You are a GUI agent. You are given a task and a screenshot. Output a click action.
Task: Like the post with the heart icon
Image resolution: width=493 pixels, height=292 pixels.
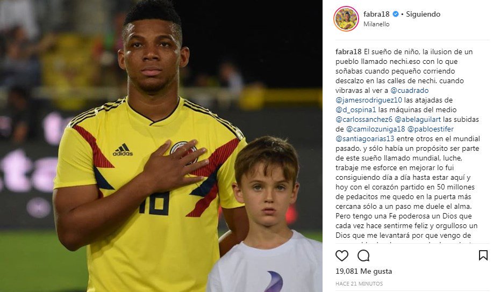pyautogui.click(x=342, y=256)
